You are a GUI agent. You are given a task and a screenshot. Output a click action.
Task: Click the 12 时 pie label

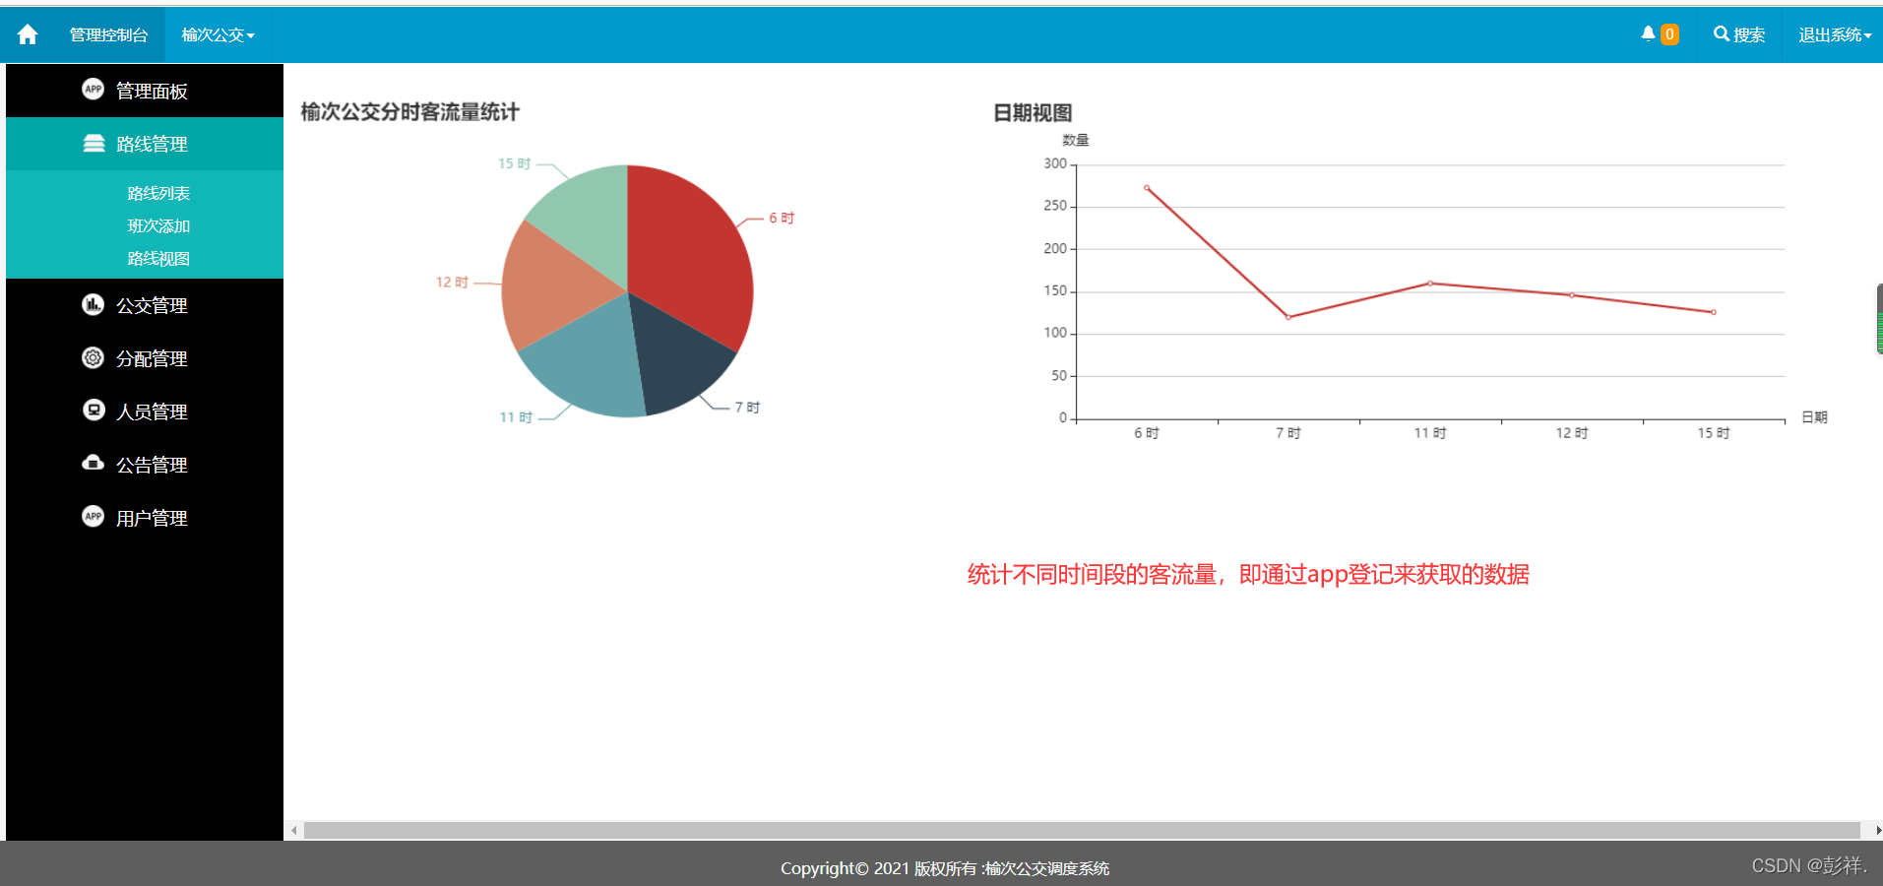click(452, 282)
